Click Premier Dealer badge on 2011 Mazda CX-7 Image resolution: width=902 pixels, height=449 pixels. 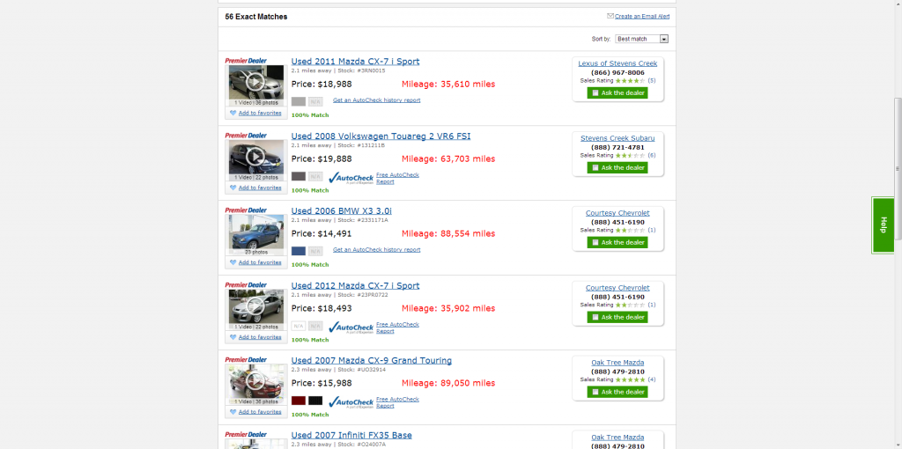point(246,61)
